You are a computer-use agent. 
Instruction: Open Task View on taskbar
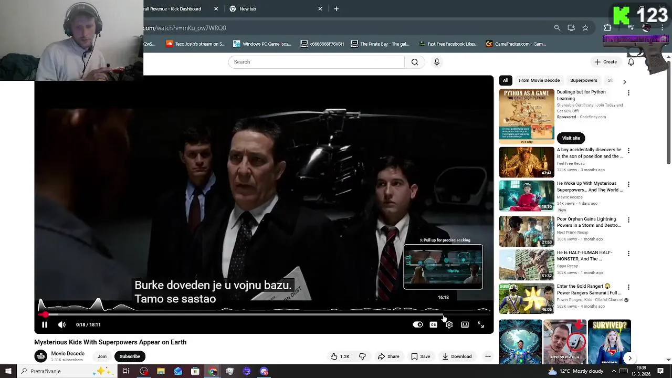pyautogui.click(x=126, y=371)
